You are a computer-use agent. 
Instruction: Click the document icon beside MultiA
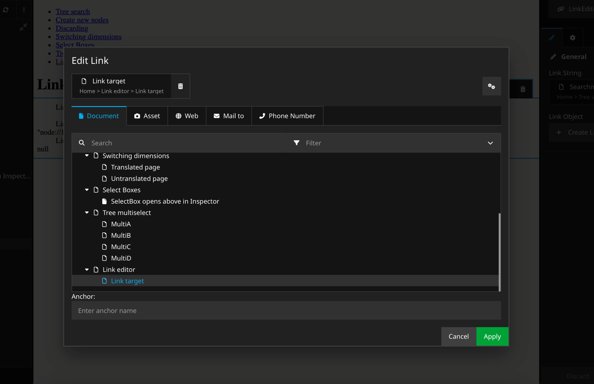104,224
